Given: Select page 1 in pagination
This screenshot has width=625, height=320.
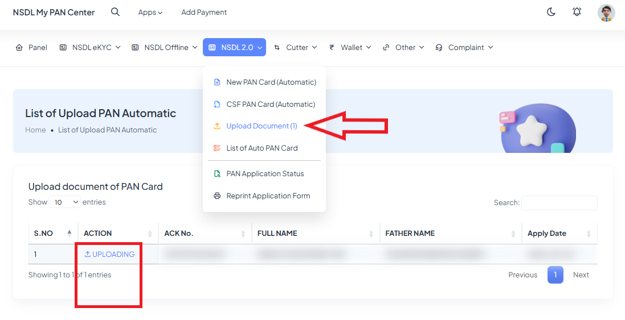Looking at the screenshot, I should (555, 275).
